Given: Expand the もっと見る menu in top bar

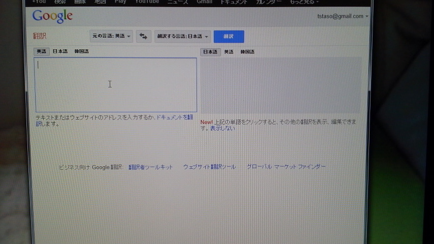Looking at the screenshot, I should [x=304, y=2].
